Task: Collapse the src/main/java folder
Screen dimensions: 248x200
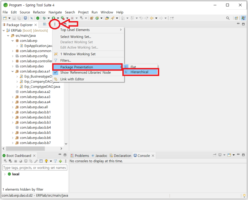Action: pyautogui.click(x=8, y=36)
